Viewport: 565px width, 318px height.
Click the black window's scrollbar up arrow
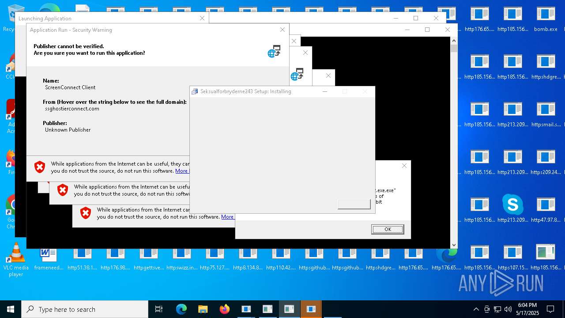454,41
